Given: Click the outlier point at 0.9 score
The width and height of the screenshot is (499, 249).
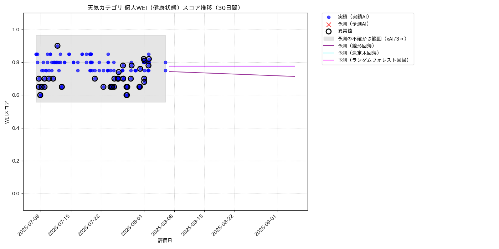Looking at the screenshot, I should (x=57, y=46).
